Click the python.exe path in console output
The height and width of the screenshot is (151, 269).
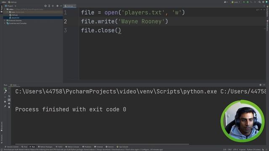[116, 91]
